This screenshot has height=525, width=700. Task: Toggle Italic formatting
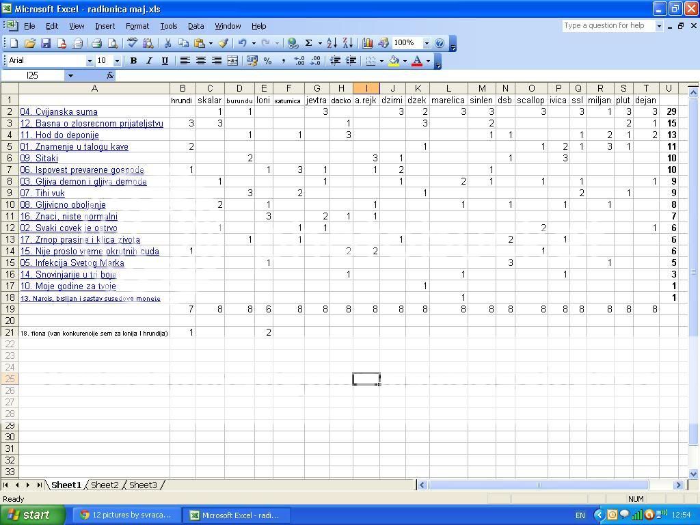pos(149,61)
